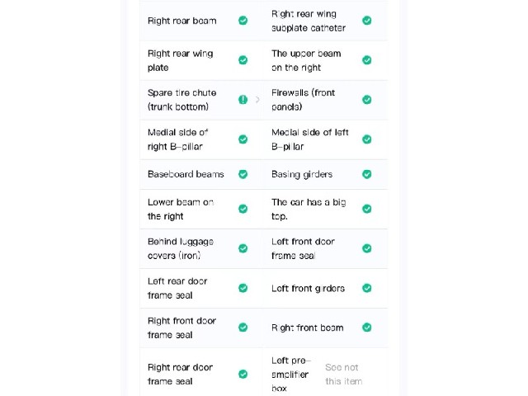Select the Spare tire chute (trunk bottom) row

point(201,100)
